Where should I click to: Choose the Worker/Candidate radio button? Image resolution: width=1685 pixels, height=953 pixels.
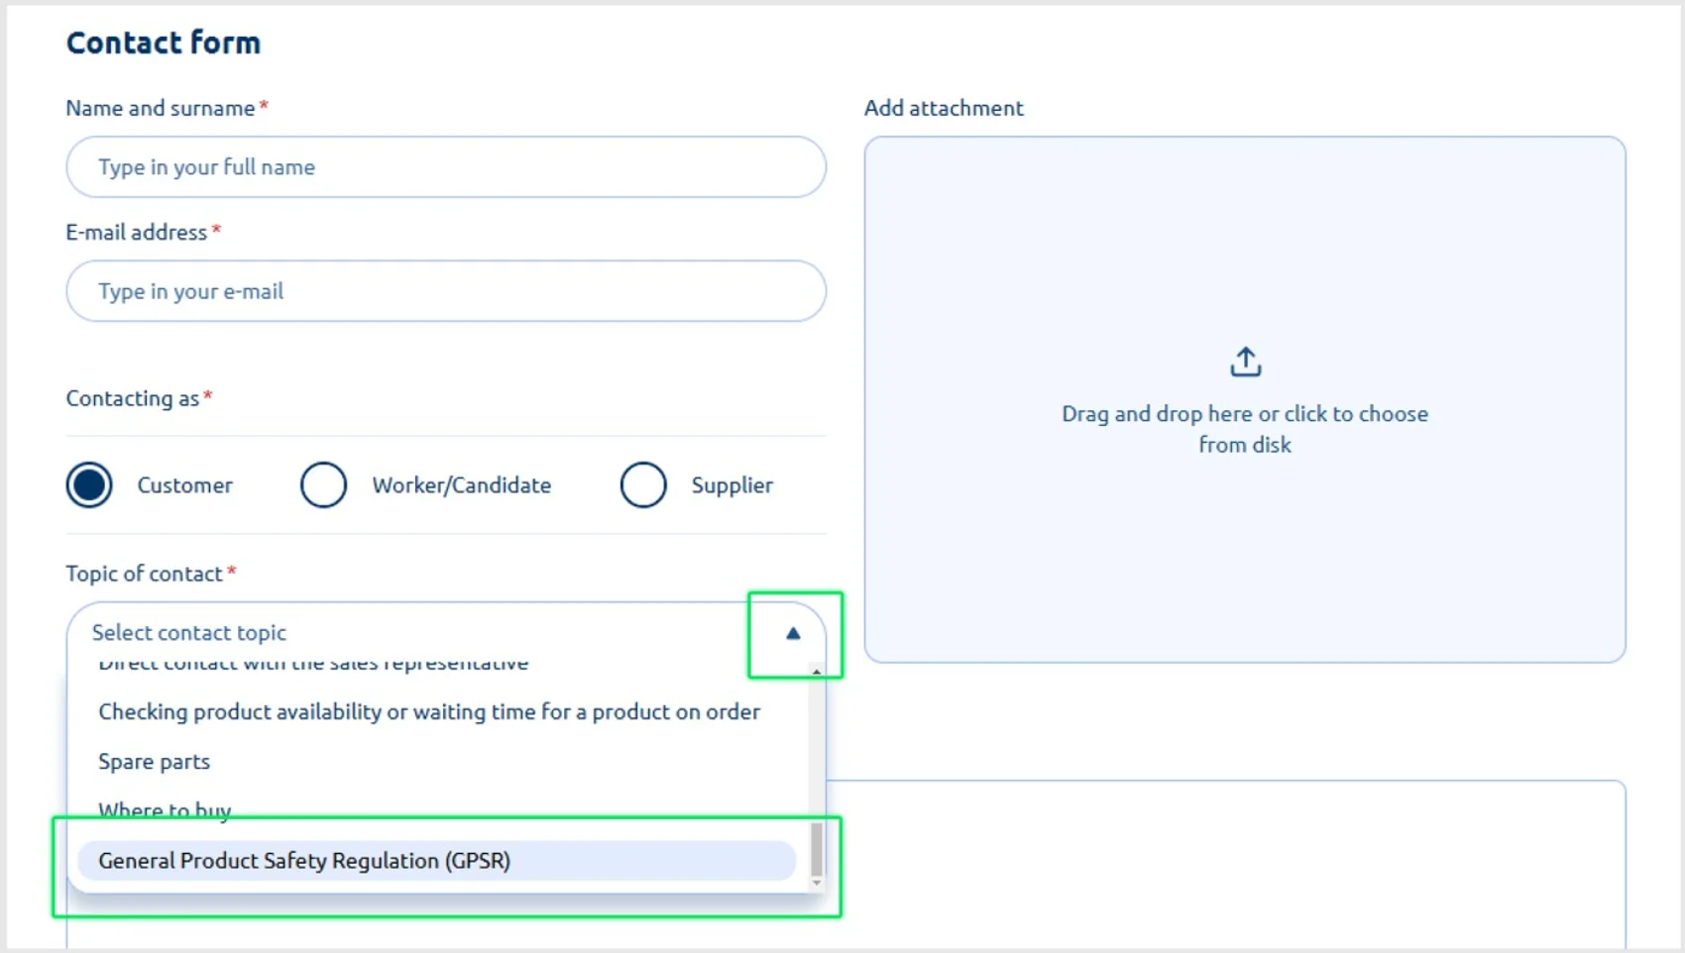pos(323,485)
